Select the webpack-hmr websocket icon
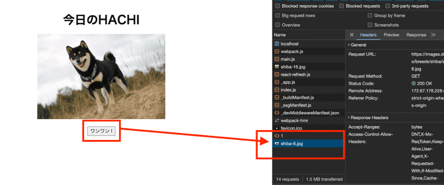The image size is (444, 185). tap(277, 120)
